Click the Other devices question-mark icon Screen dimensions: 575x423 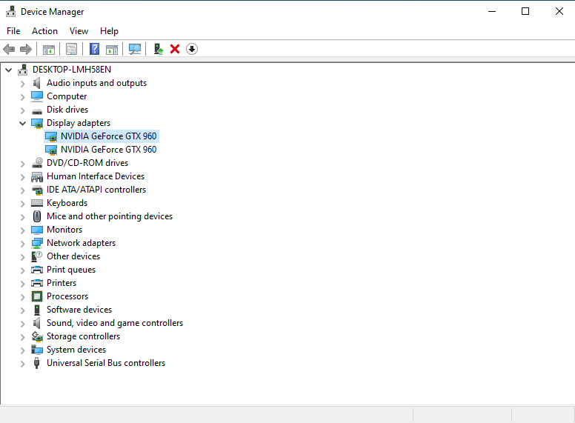coord(36,256)
